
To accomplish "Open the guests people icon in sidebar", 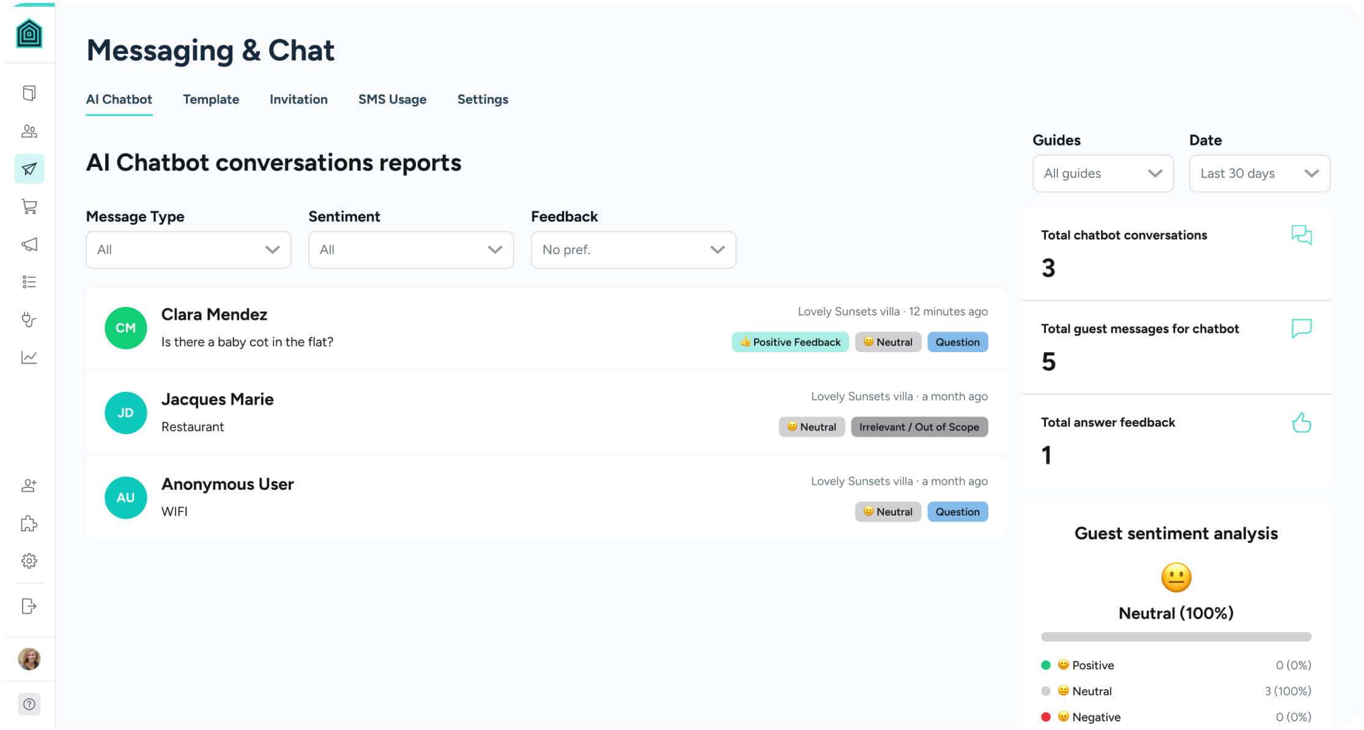I will [x=29, y=131].
